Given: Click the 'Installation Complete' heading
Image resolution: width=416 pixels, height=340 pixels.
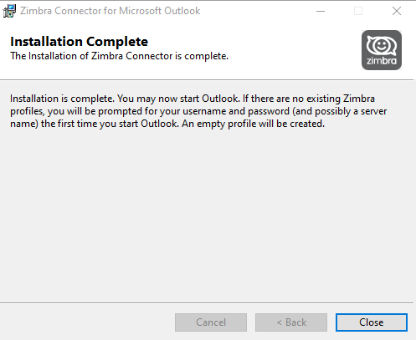Looking at the screenshot, I should click(x=79, y=42).
